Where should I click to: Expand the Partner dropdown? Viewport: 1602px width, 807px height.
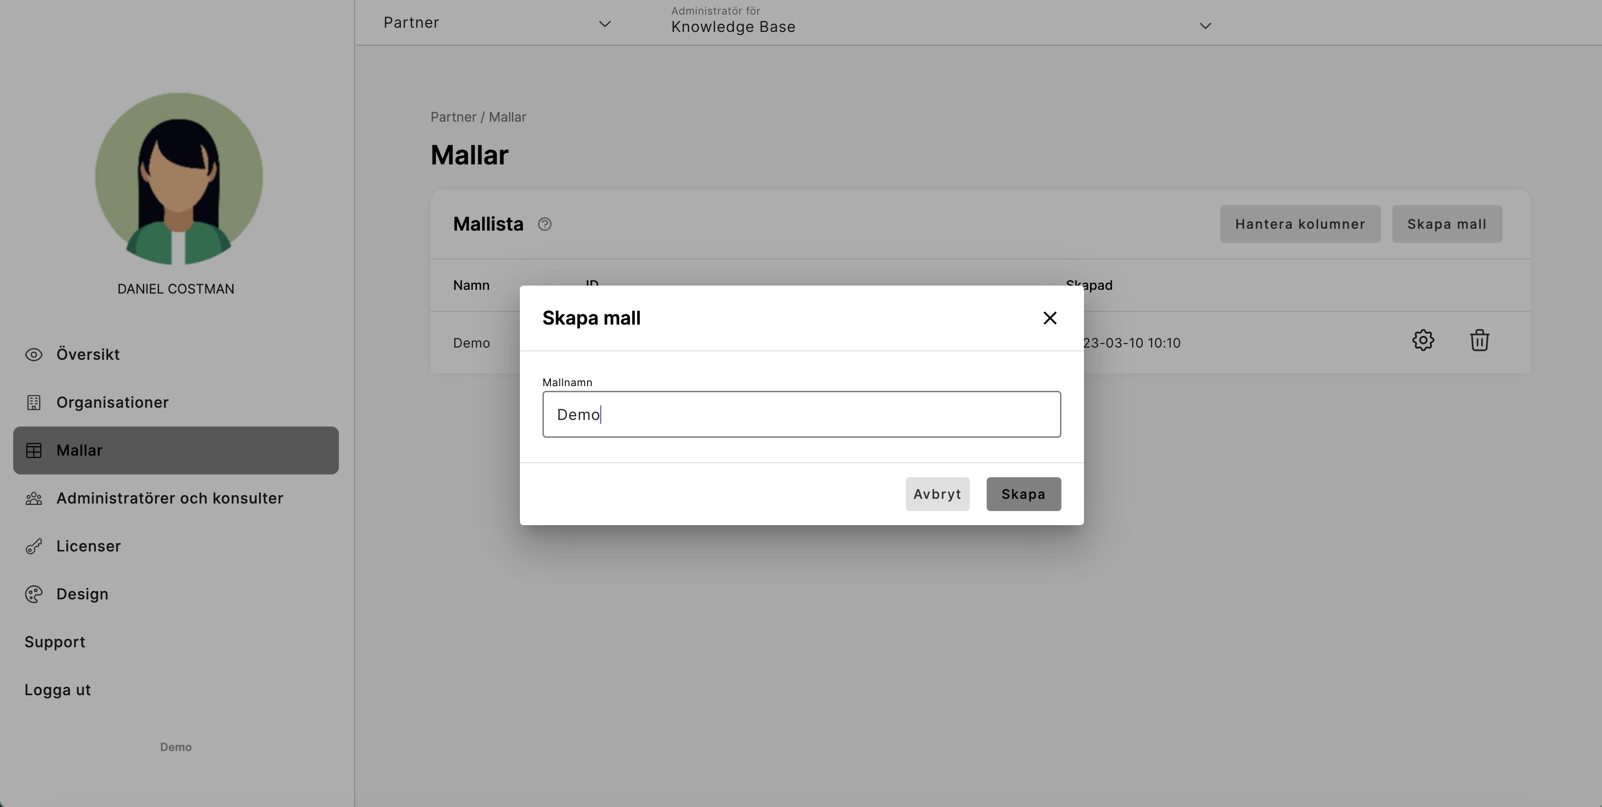[x=497, y=23]
